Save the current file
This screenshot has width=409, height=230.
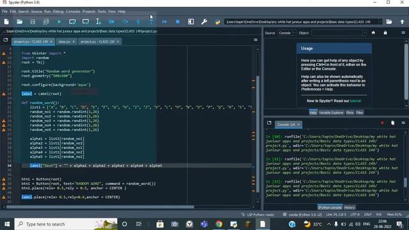click(33, 22)
